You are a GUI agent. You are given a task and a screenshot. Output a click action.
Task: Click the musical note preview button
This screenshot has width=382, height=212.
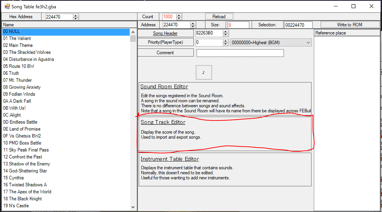point(204,72)
